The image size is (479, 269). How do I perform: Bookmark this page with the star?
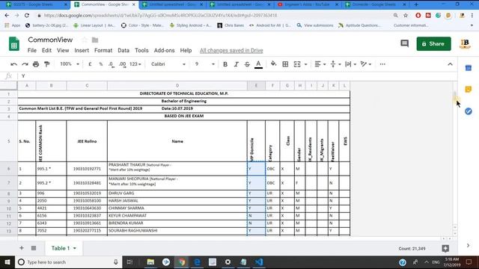[406, 15]
